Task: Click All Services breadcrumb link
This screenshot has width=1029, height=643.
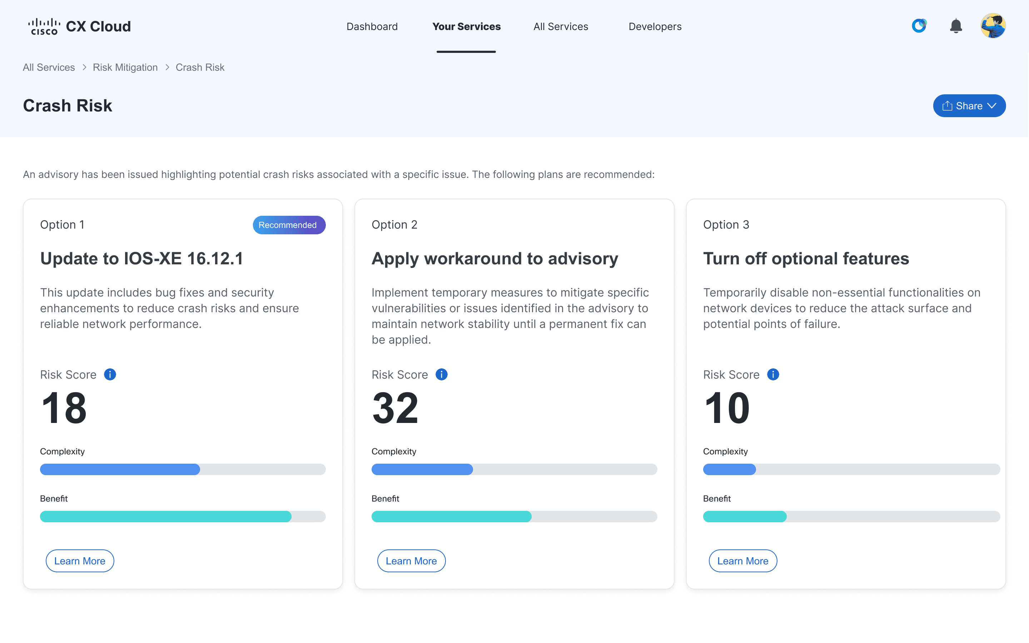Action: click(49, 67)
